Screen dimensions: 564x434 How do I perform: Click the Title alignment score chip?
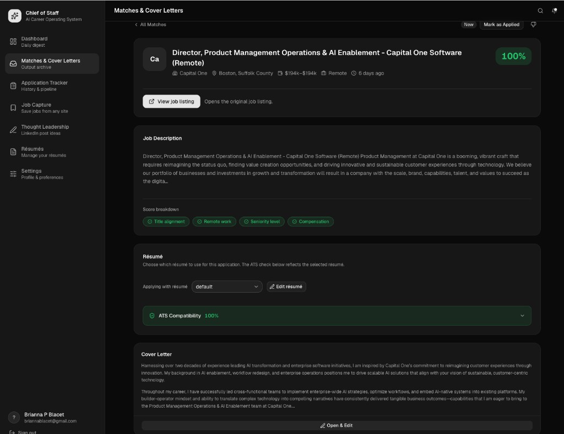click(166, 222)
